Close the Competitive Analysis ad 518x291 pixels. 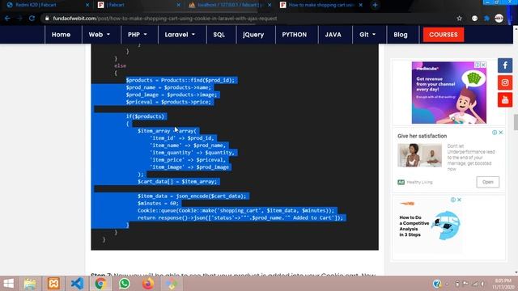[459, 200]
